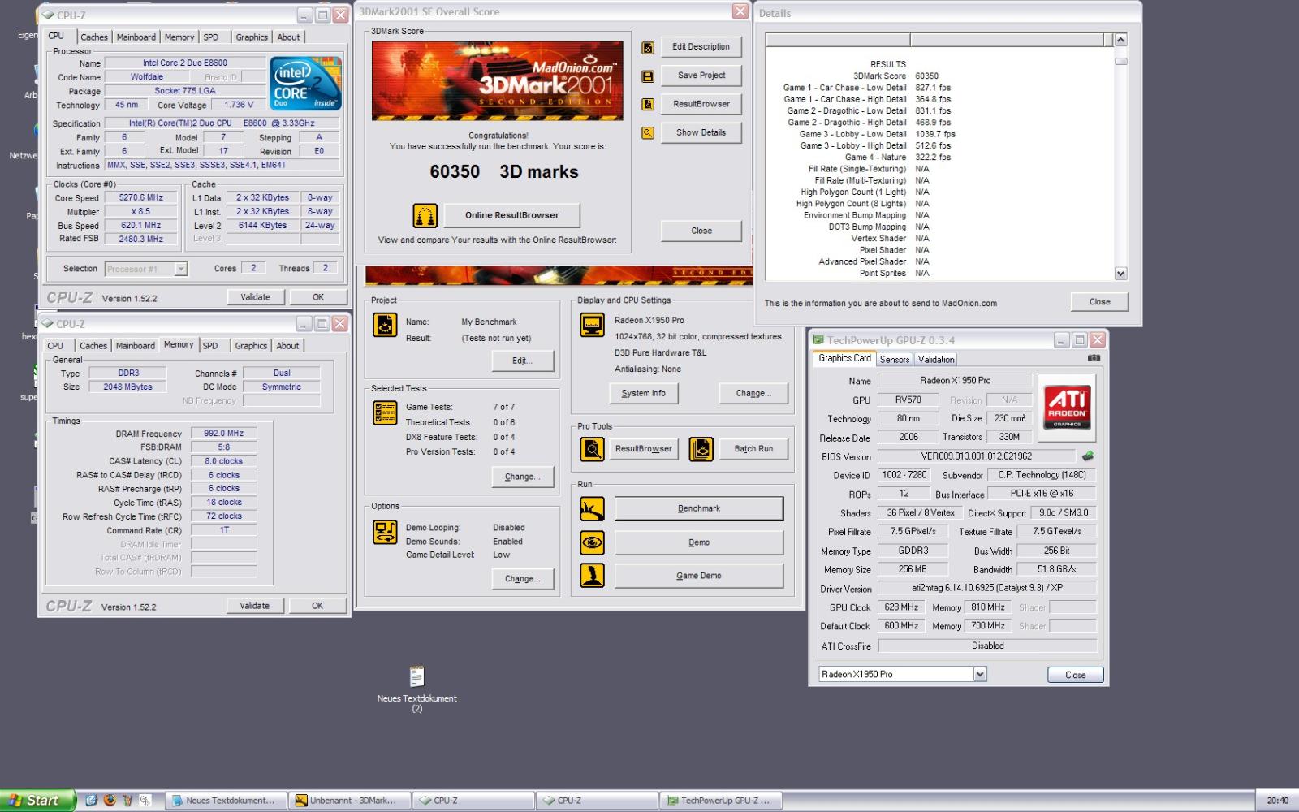This screenshot has width=1299, height=812.
Task: Click the Show Details button
Action: pos(701,132)
